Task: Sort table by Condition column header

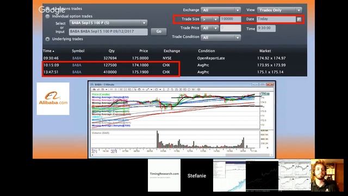Action: coord(207,51)
